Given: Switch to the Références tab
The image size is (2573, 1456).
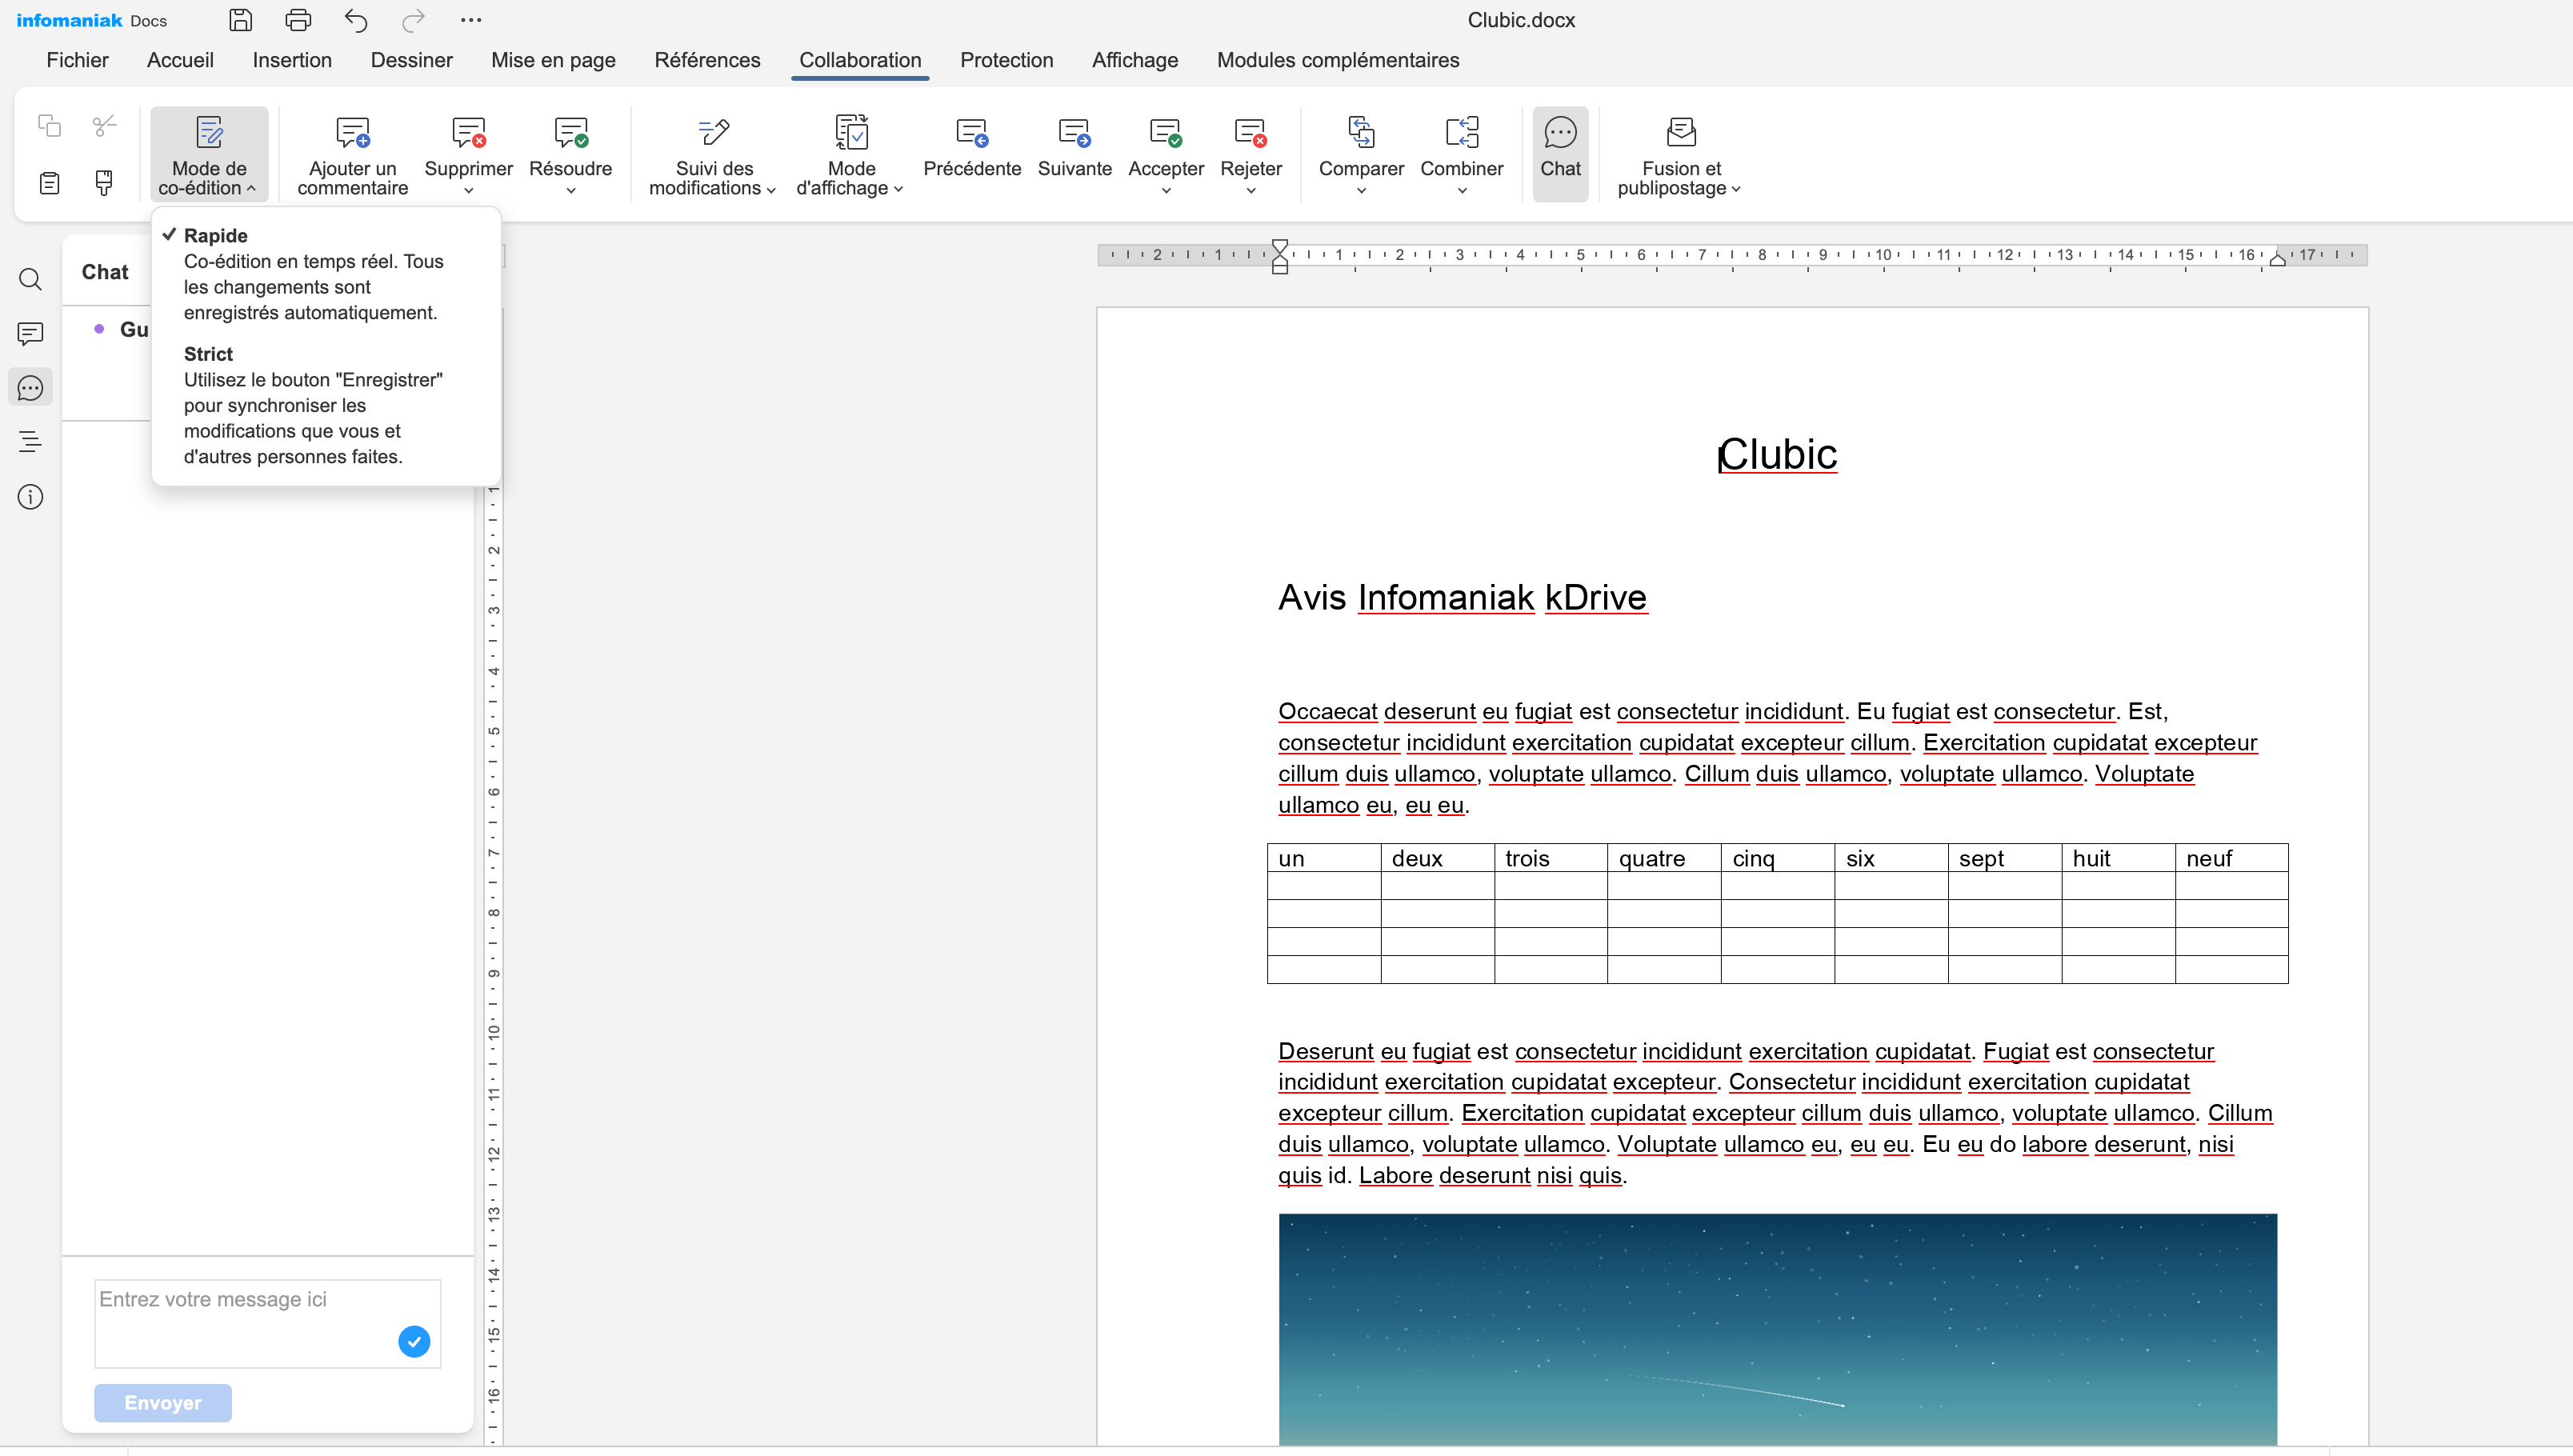Looking at the screenshot, I should point(707,60).
